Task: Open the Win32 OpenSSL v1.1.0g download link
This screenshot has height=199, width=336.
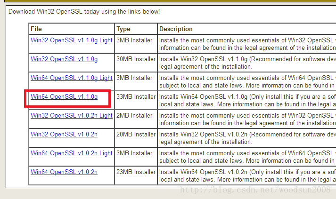Action: 64,59
